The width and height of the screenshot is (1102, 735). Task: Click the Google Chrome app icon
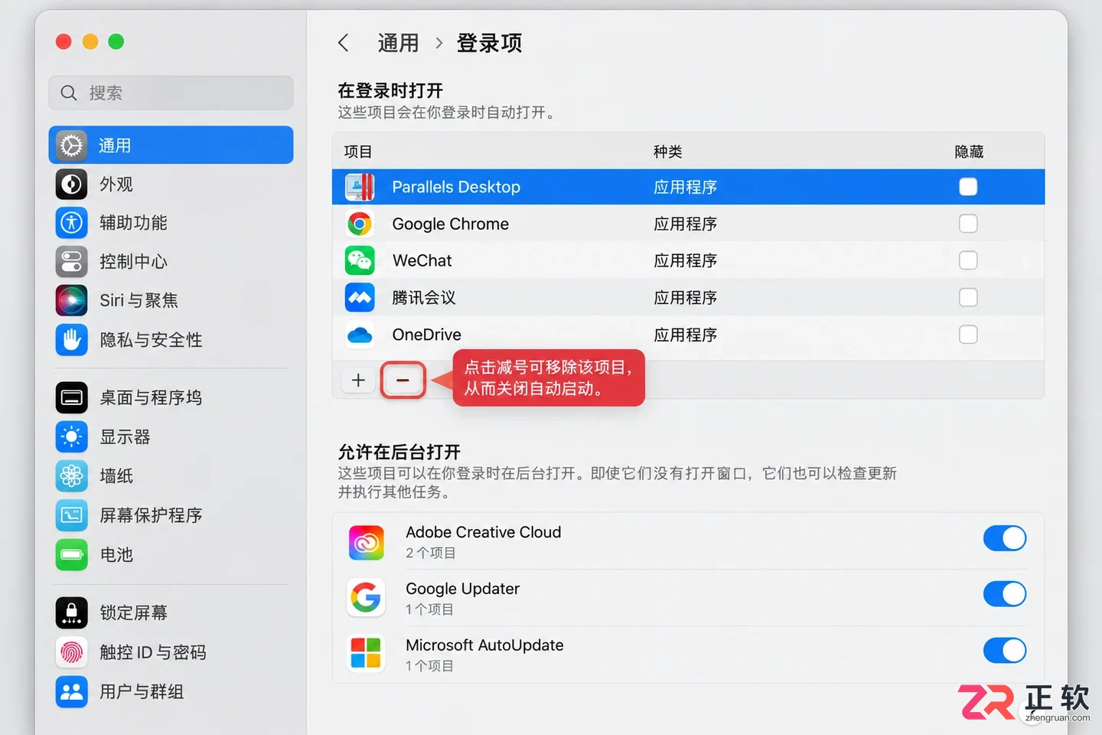point(360,224)
